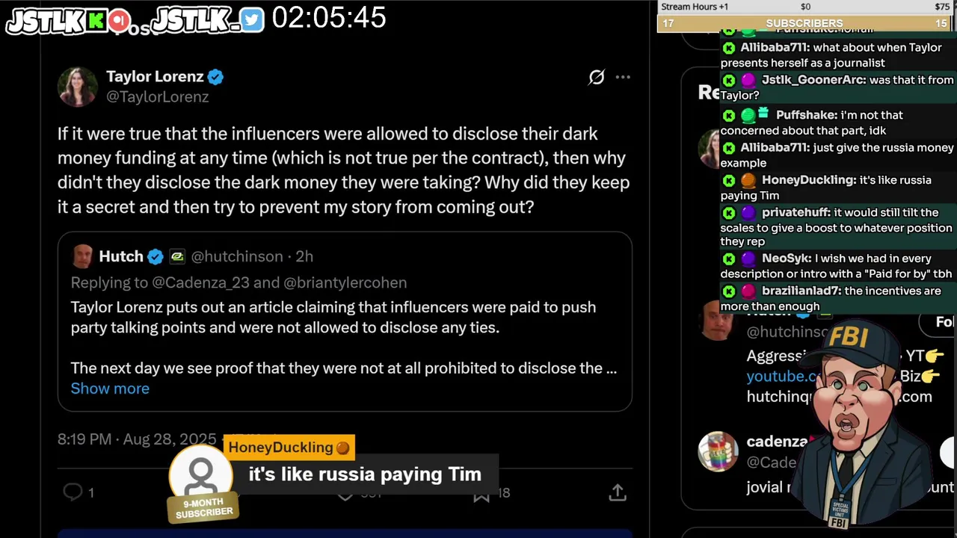Open cadenza's profile avatar in sidebar
This screenshot has width=957, height=538.
[x=718, y=451]
